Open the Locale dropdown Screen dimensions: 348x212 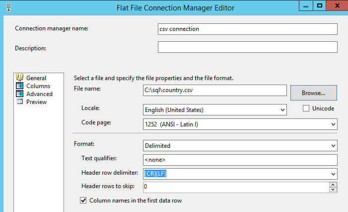click(x=283, y=109)
